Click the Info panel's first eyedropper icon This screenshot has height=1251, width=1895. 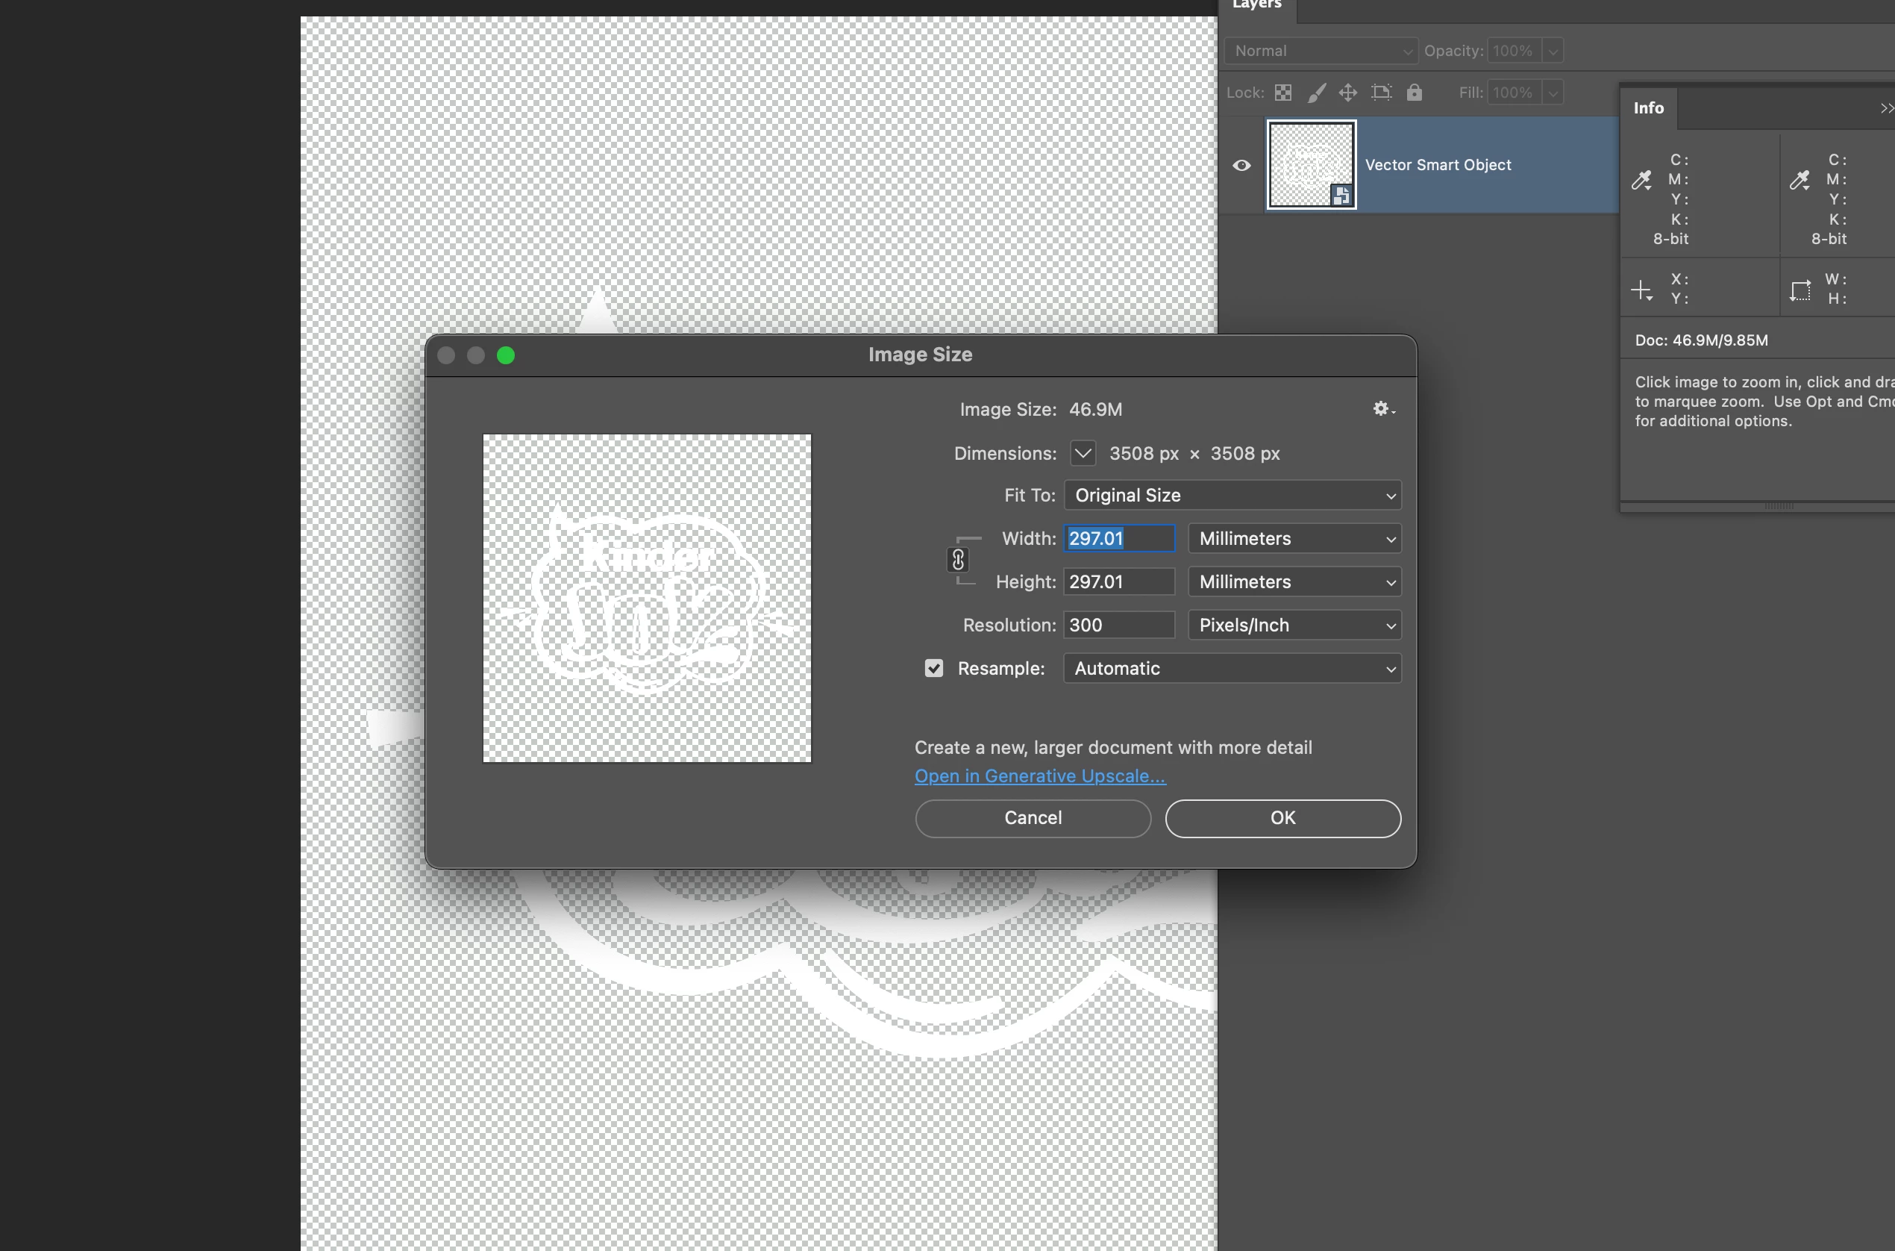(x=1641, y=181)
